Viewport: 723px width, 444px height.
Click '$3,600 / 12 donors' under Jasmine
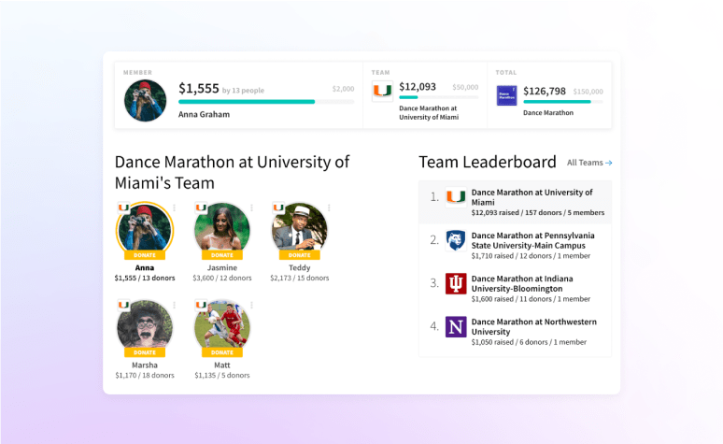222,278
